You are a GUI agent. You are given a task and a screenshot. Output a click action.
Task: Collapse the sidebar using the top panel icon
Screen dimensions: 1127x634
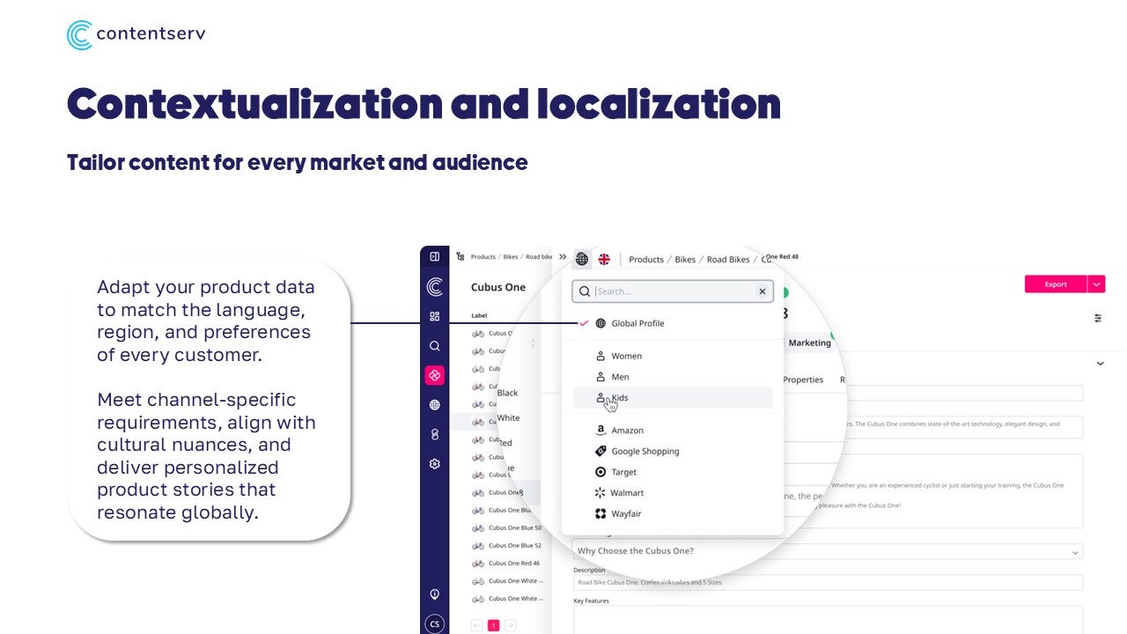coord(434,256)
